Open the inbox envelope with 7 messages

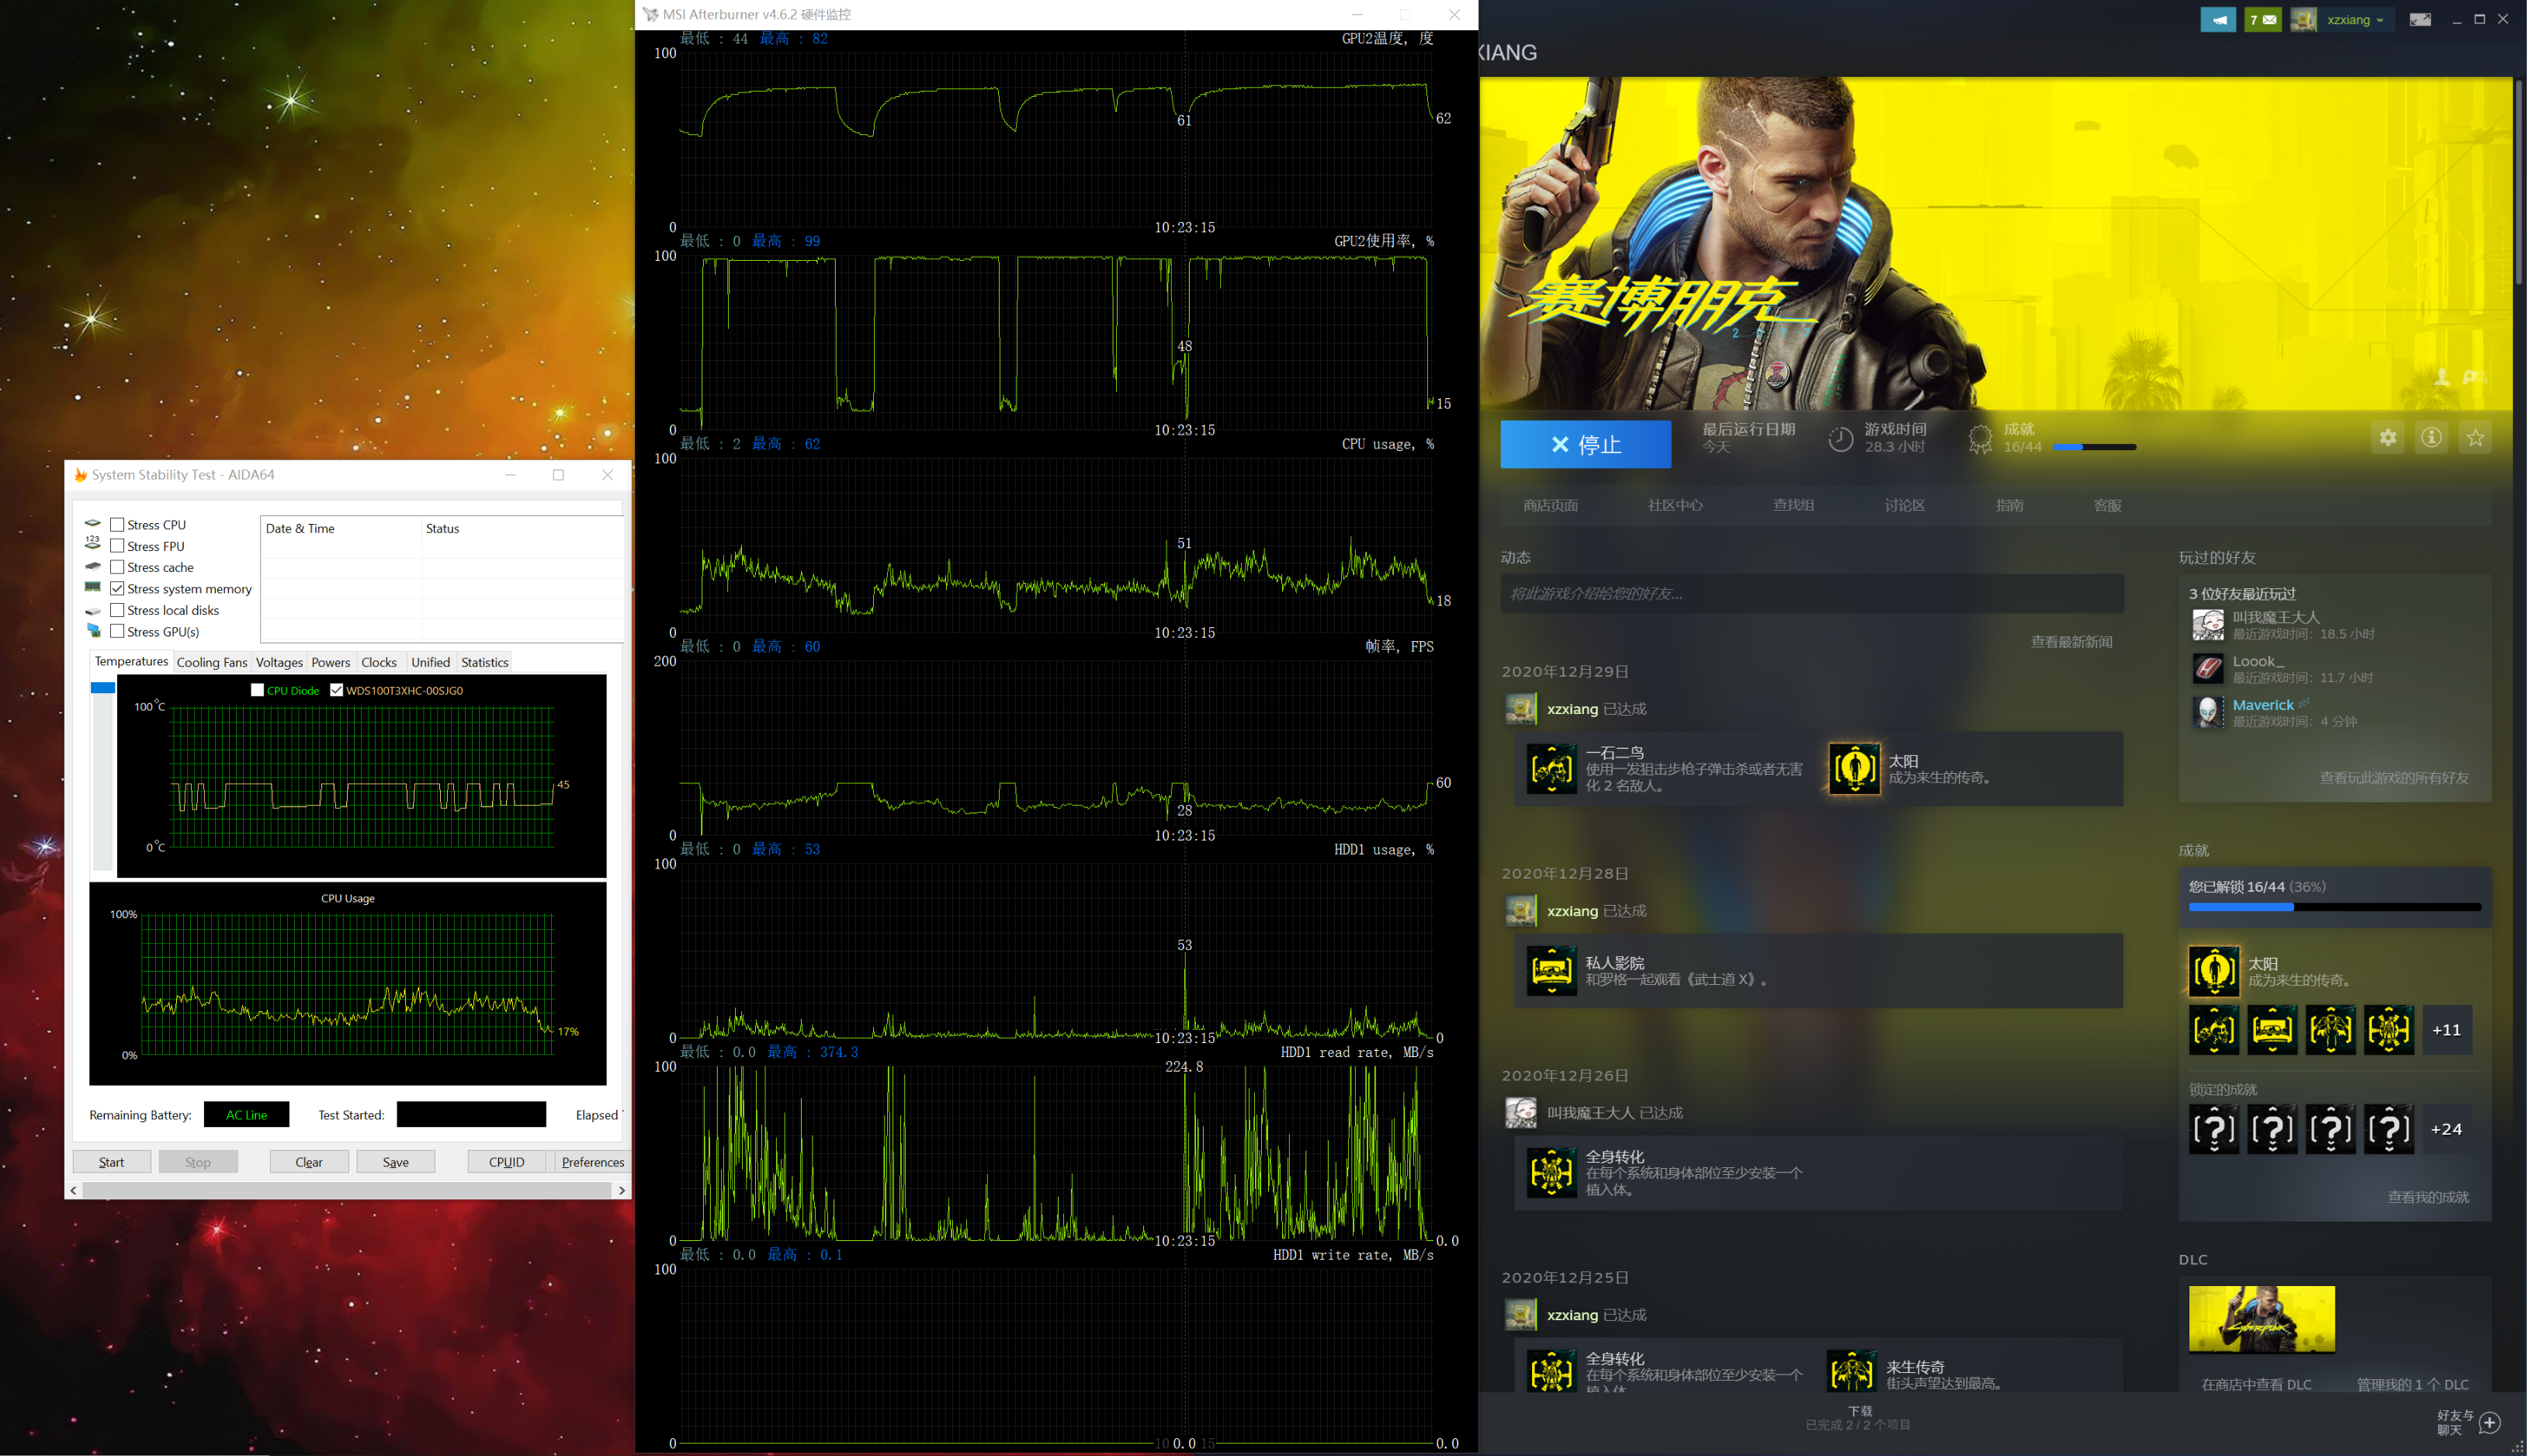2262,20
